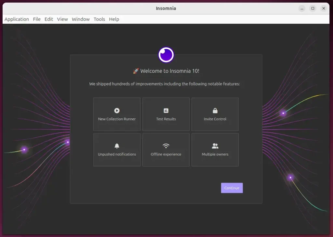Click the Multiple owners people icon
This screenshot has height=237, width=333.
click(x=215, y=146)
